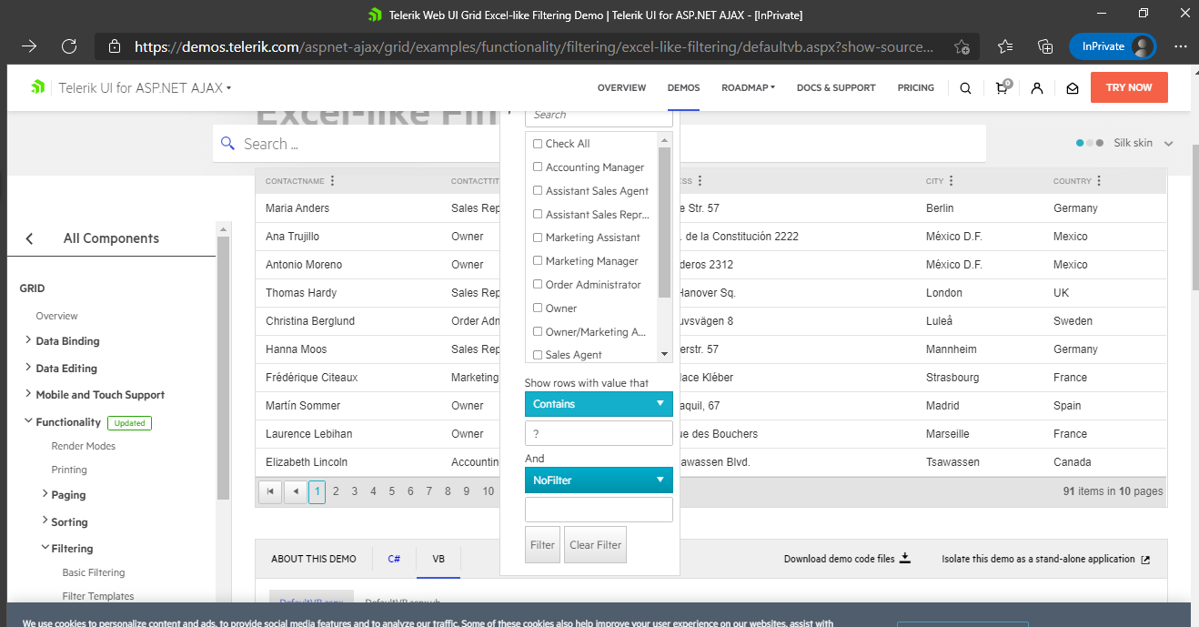The image size is (1199, 627).
Task: Open the browser settings ellipsis menu
Action: click(1180, 46)
